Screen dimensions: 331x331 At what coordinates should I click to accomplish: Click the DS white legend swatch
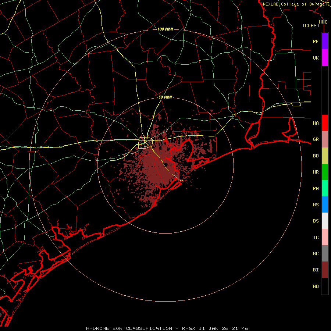pyautogui.click(x=325, y=221)
